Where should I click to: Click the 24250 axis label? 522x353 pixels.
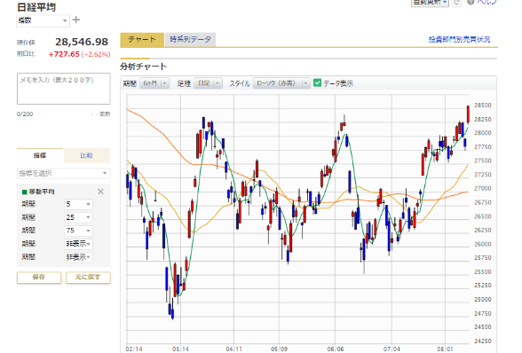click(483, 341)
